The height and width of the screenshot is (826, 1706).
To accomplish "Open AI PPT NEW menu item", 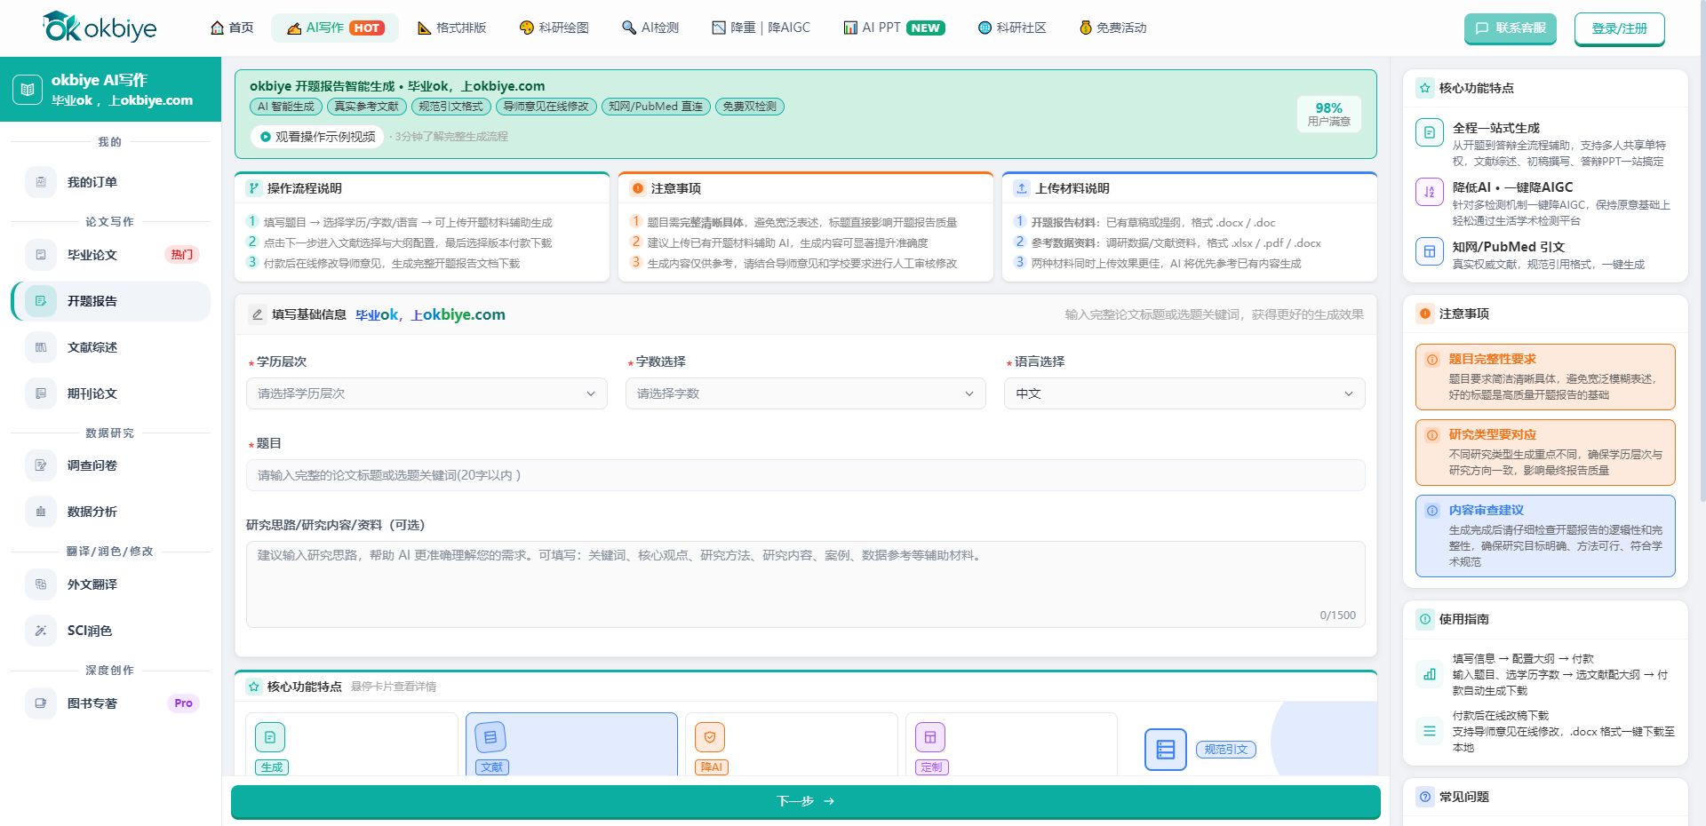I will pyautogui.click(x=894, y=28).
